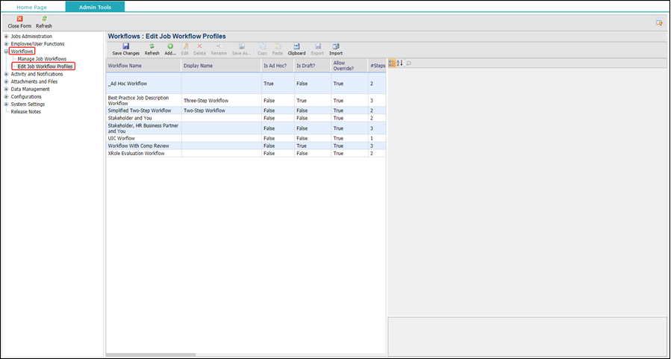Screen dimensions: 671x359
Task: Select Simplified Two-Step Workflow row
Action: pos(246,110)
